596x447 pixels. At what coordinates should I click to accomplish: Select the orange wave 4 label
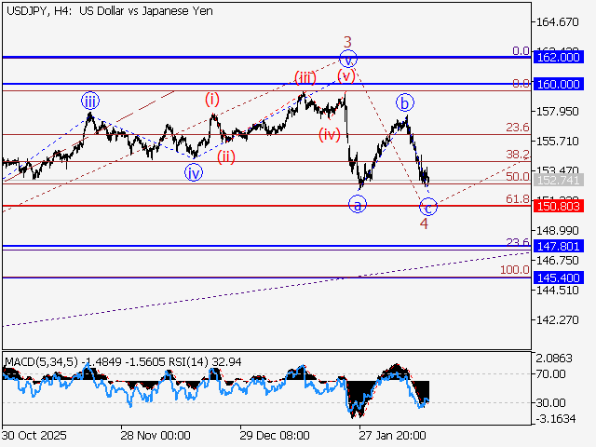[x=424, y=224]
